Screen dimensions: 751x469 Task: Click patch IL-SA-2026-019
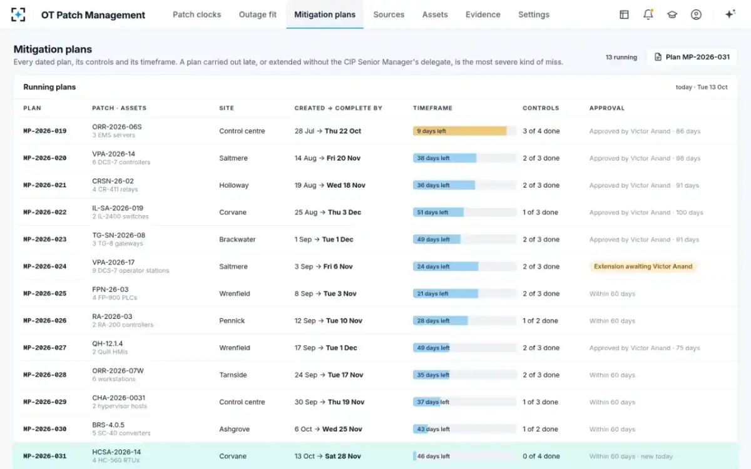point(118,208)
